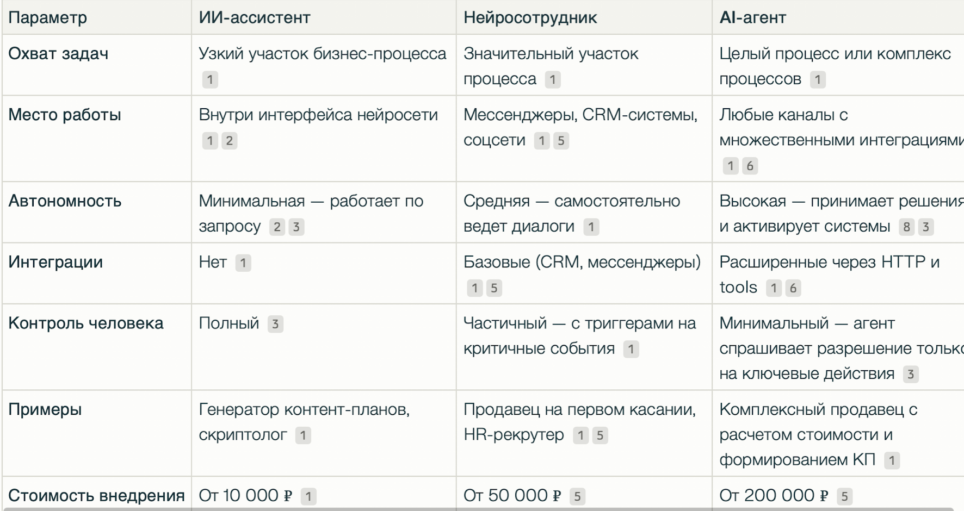Click source 6 in AI-агент 'Место работы' cell
964x511 pixels.
[x=751, y=166]
